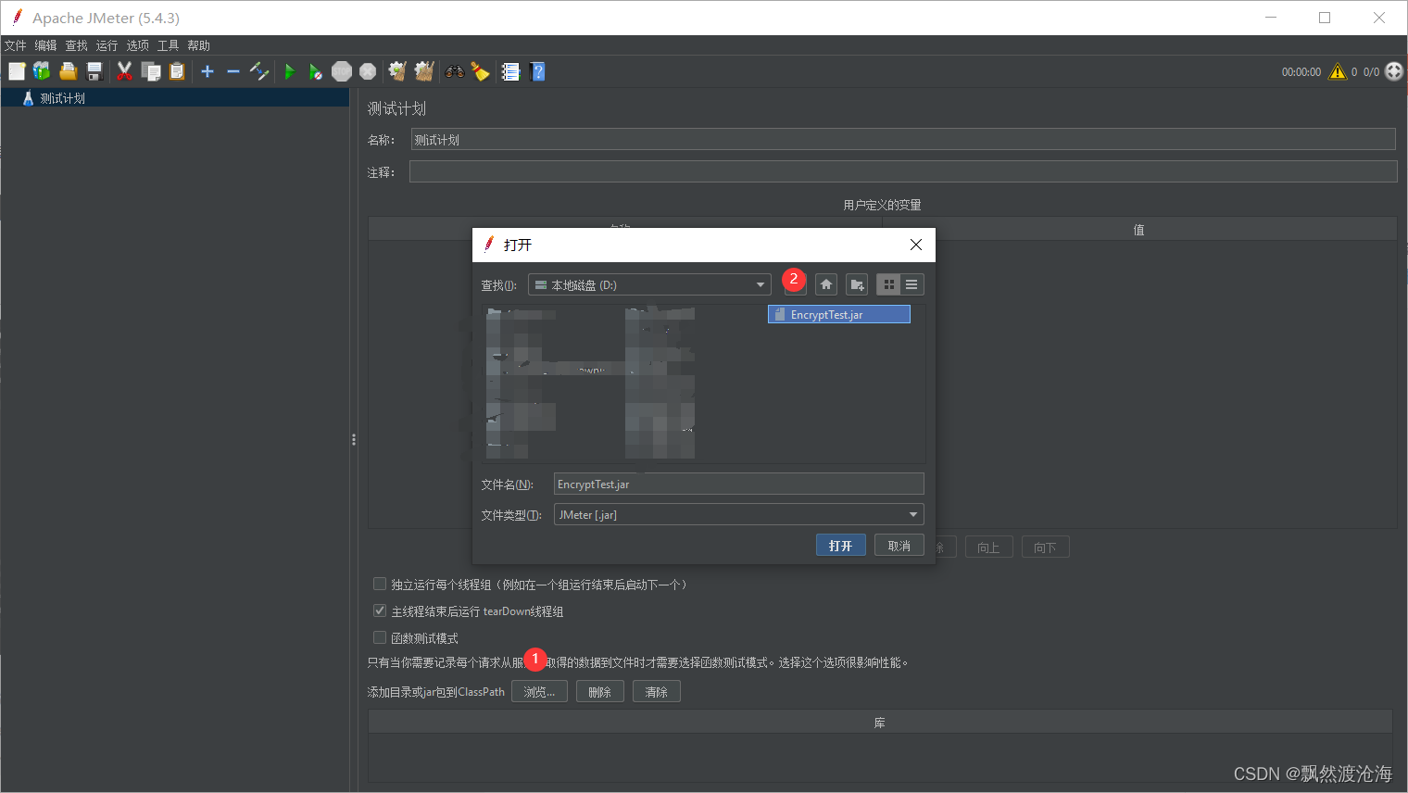1408x793 pixels.
Task: Uncheck 主线程结束后运行 tearDown线程组
Action: pyautogui.click(x=380, y=610)
